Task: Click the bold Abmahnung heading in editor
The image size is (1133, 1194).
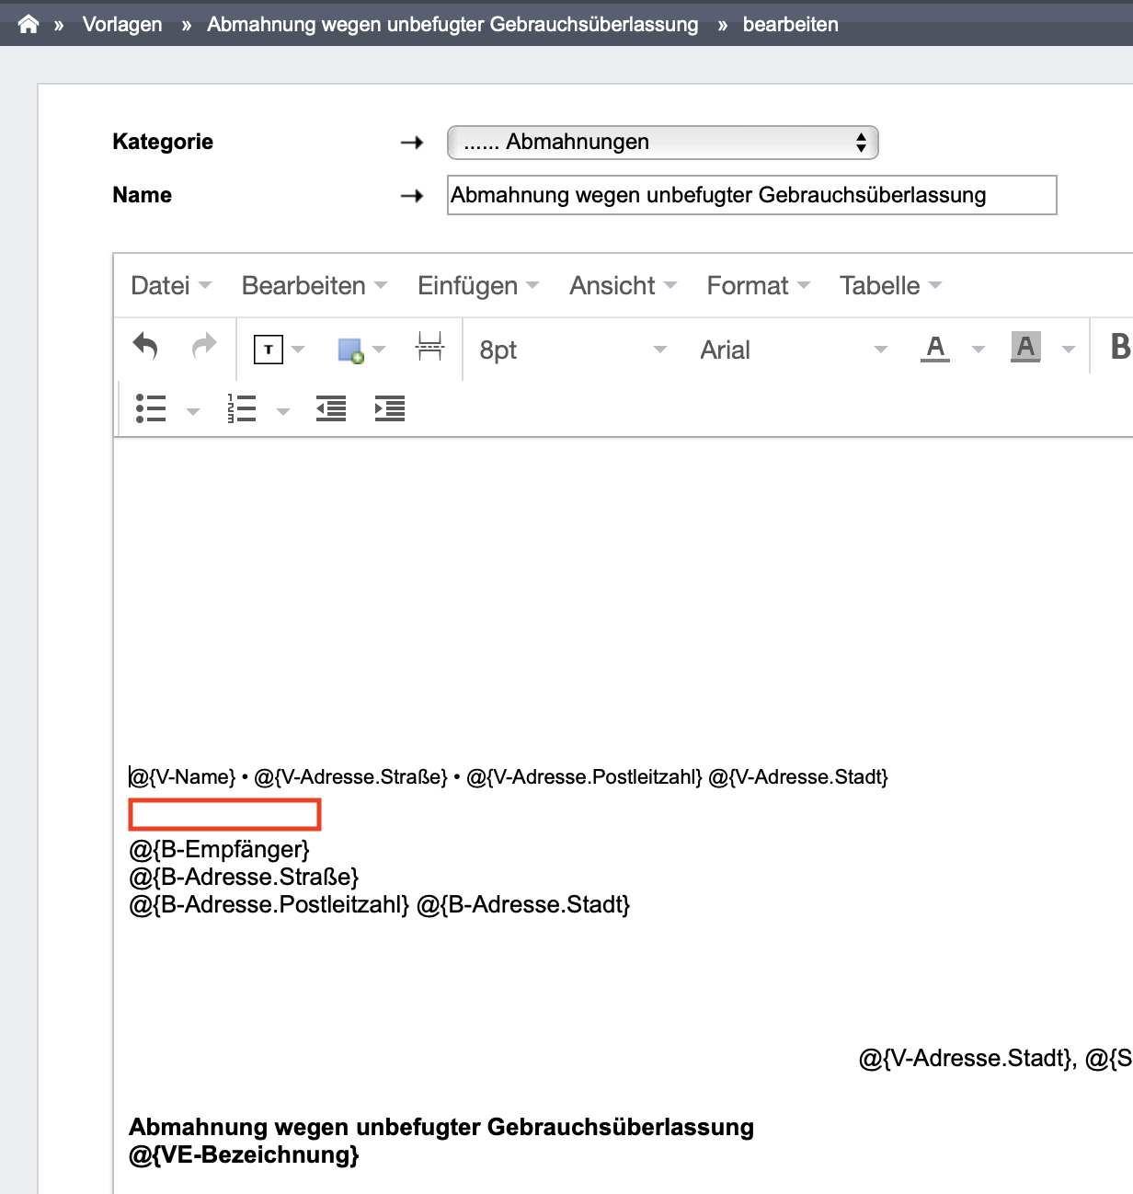Action: pos(441,1128)
